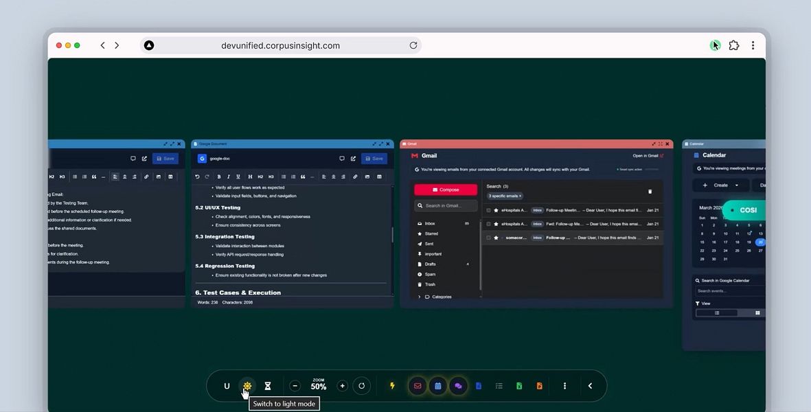Check the first eHospitals Follow-up Meeting email
The image size is (811, 412).
[x=488, y=210]
